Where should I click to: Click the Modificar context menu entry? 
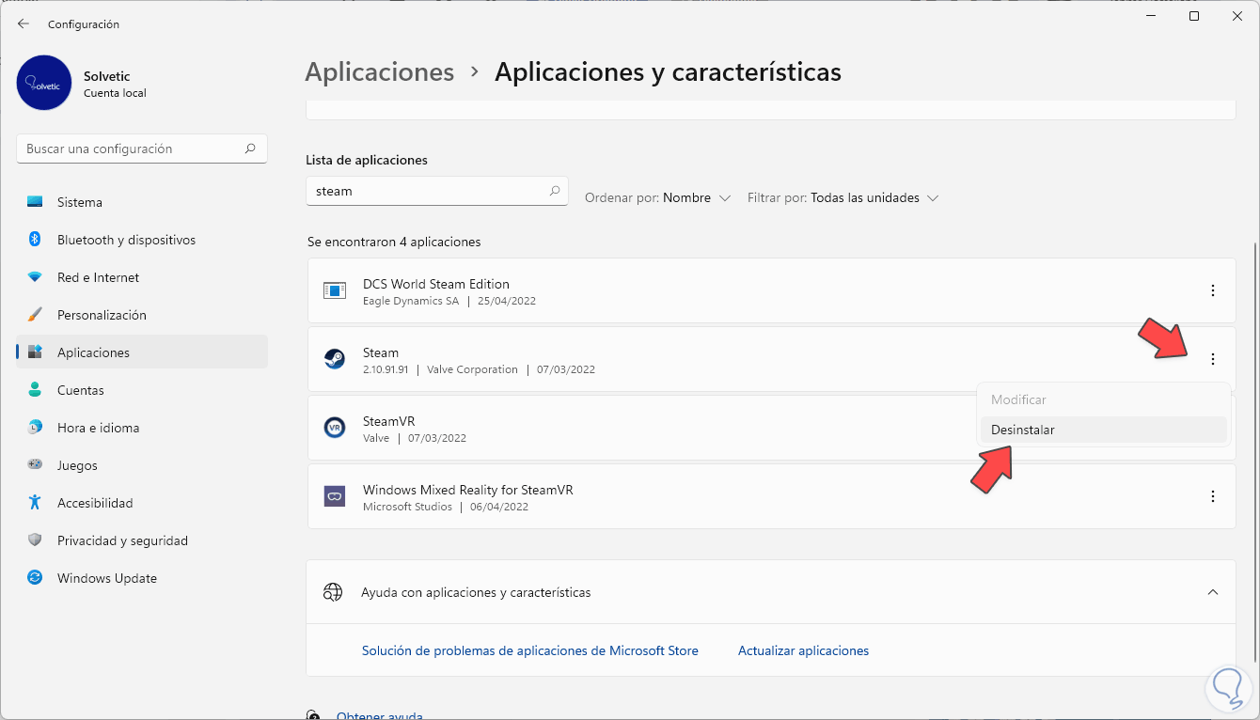1104,399
